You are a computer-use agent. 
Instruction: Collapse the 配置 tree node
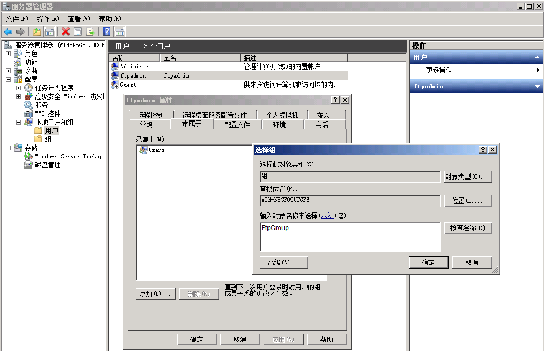click(9, 80)
